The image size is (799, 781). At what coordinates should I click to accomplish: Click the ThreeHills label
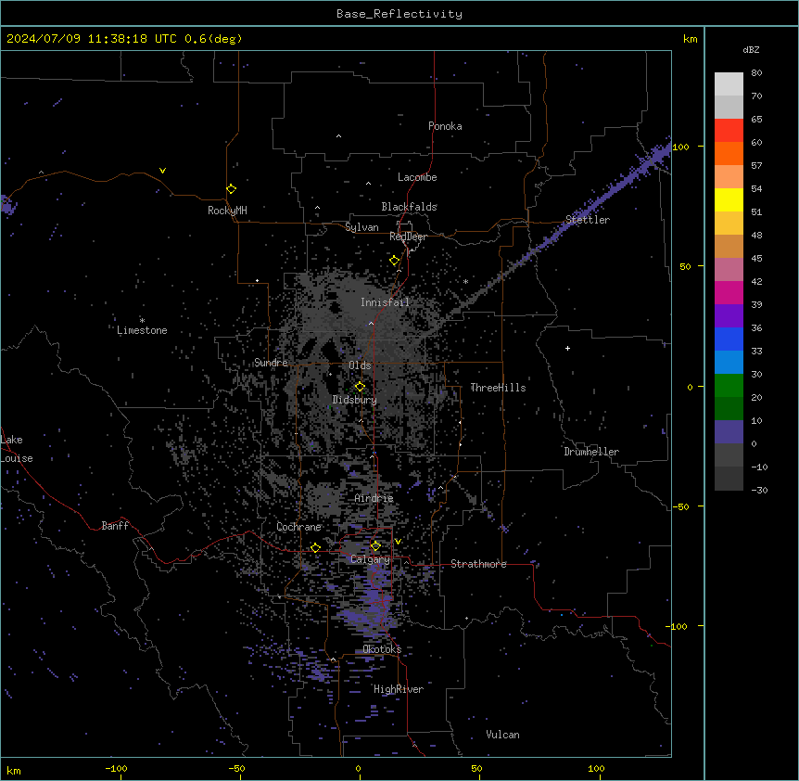(x=498, y=388)
